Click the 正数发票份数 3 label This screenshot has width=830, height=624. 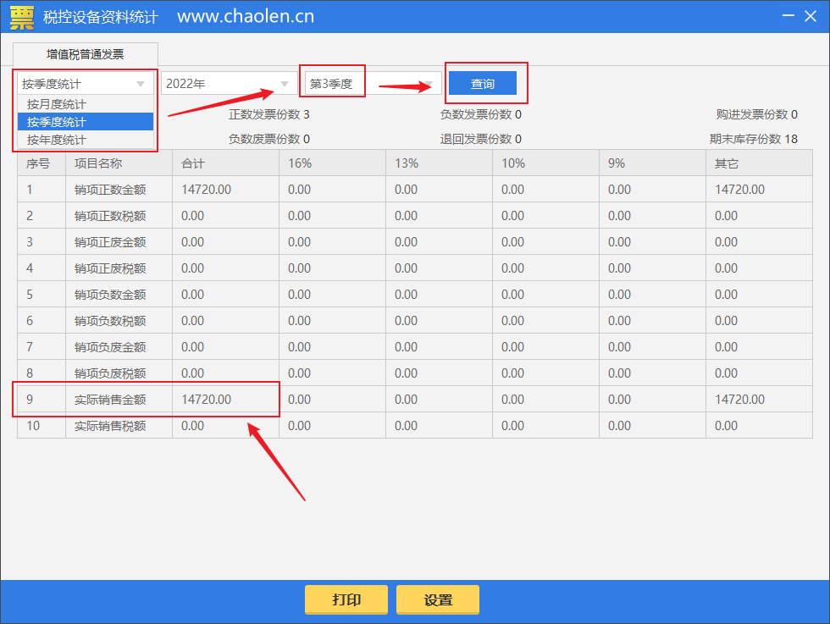click(x=269, y=114)
